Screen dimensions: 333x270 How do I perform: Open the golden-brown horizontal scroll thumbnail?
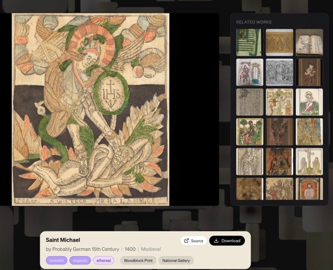coord(280,43)
